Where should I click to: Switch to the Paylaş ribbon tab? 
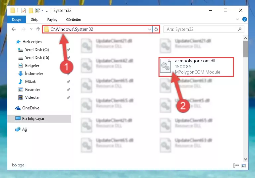coord(52,20)
